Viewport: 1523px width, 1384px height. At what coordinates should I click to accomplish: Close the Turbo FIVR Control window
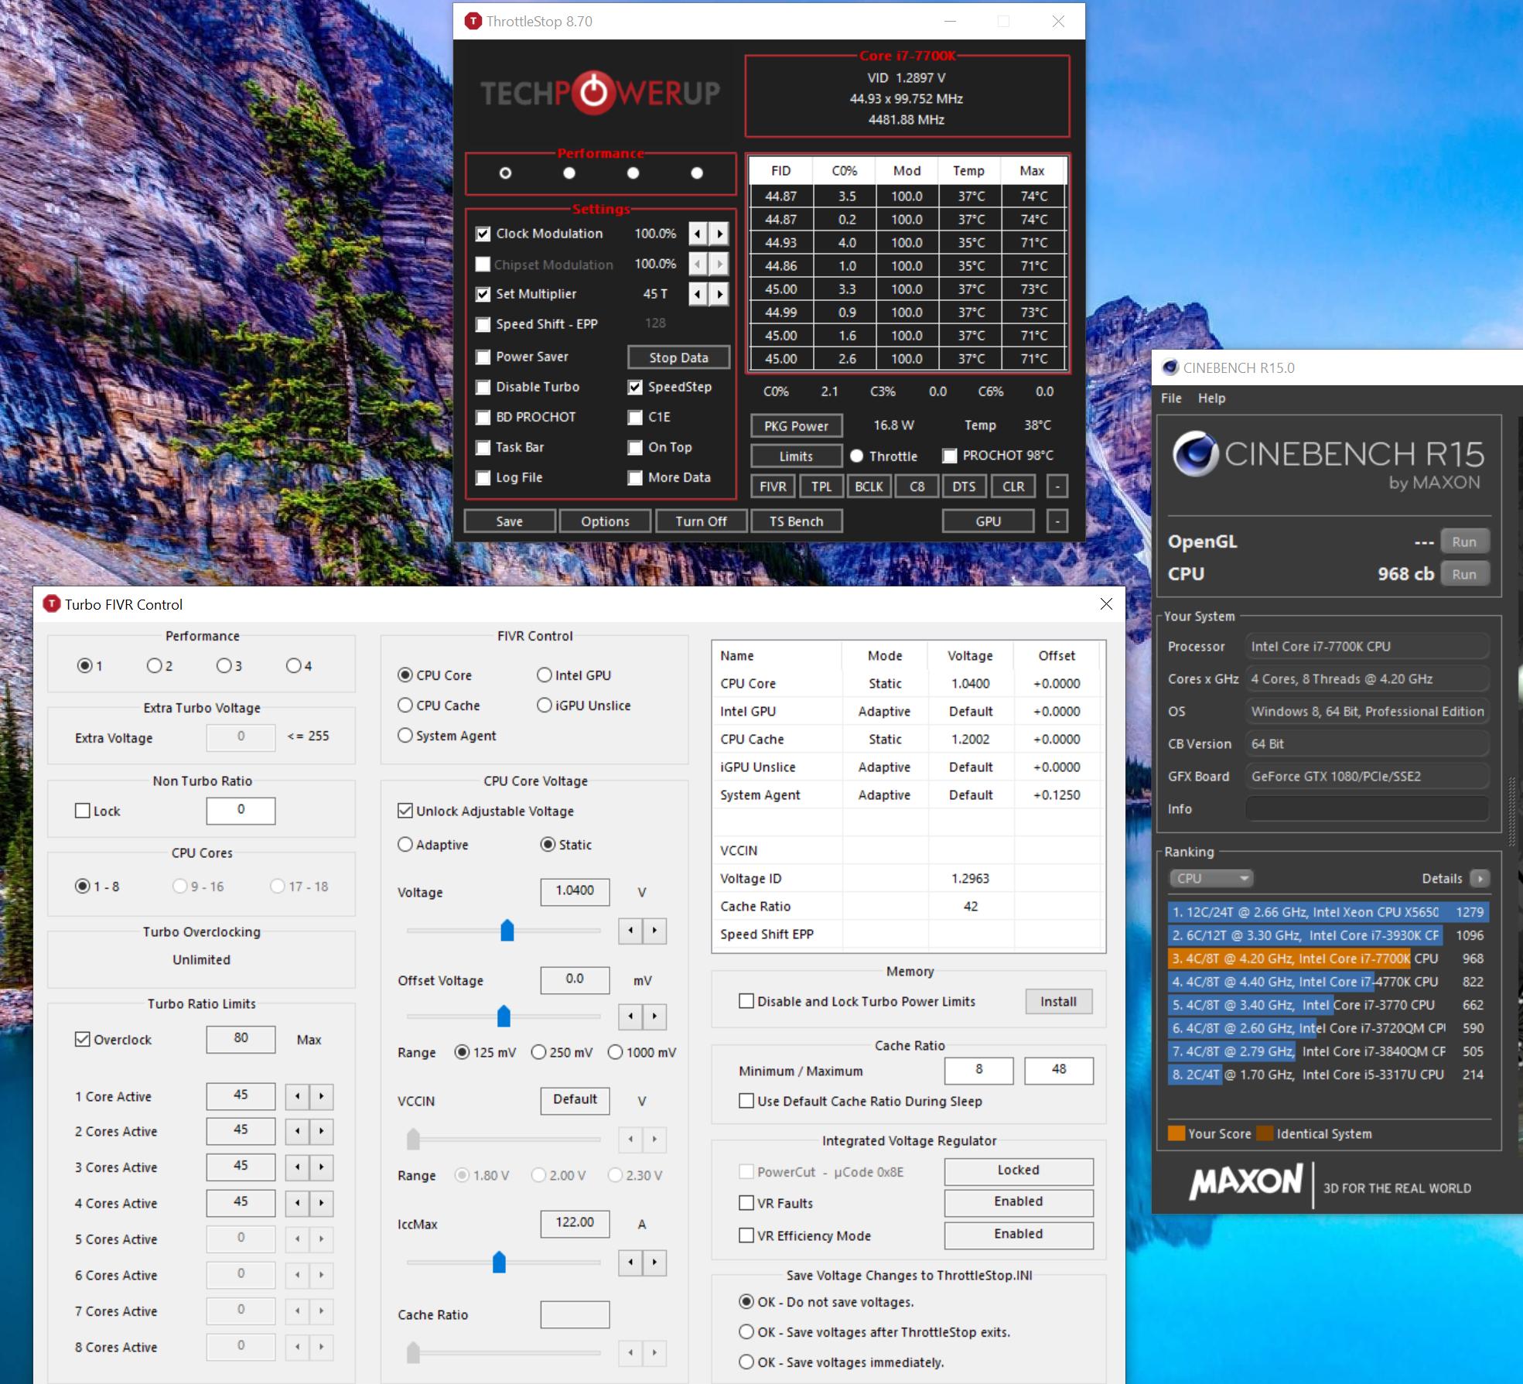pos(1106,604)
